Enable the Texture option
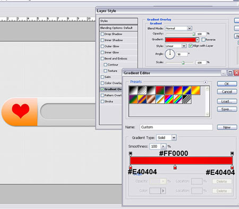The image size is (239, 209). [106, 71]
